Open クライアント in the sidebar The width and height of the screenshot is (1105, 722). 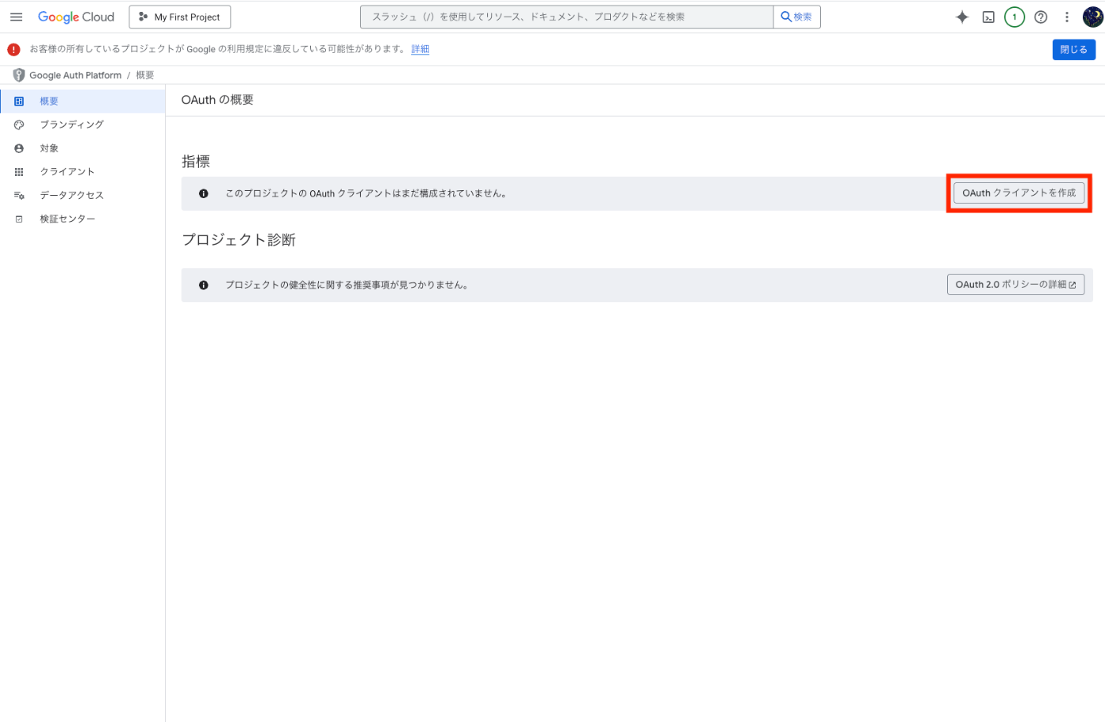[82, 171]
